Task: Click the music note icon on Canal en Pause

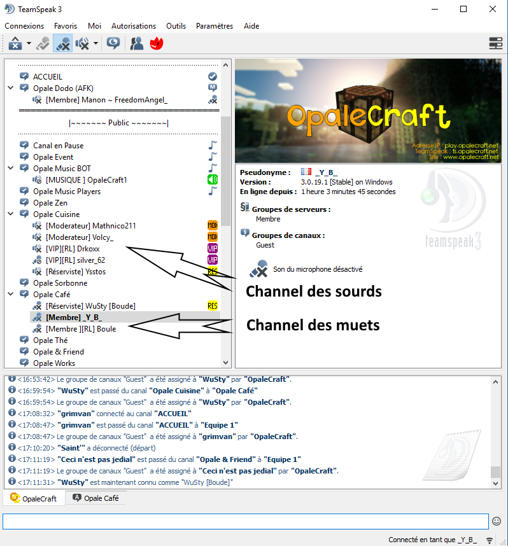Action: pyautogui.click(x=213, y=145)
